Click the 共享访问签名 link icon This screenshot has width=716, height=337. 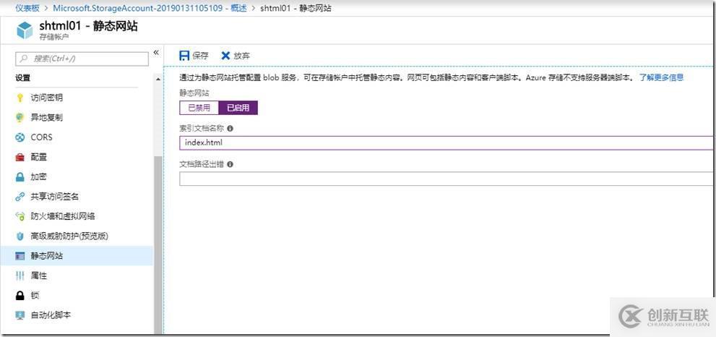pos(20,197)
